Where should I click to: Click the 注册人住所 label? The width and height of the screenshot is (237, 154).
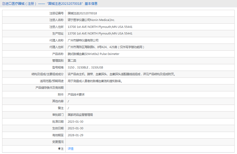(x=57, y=27)
